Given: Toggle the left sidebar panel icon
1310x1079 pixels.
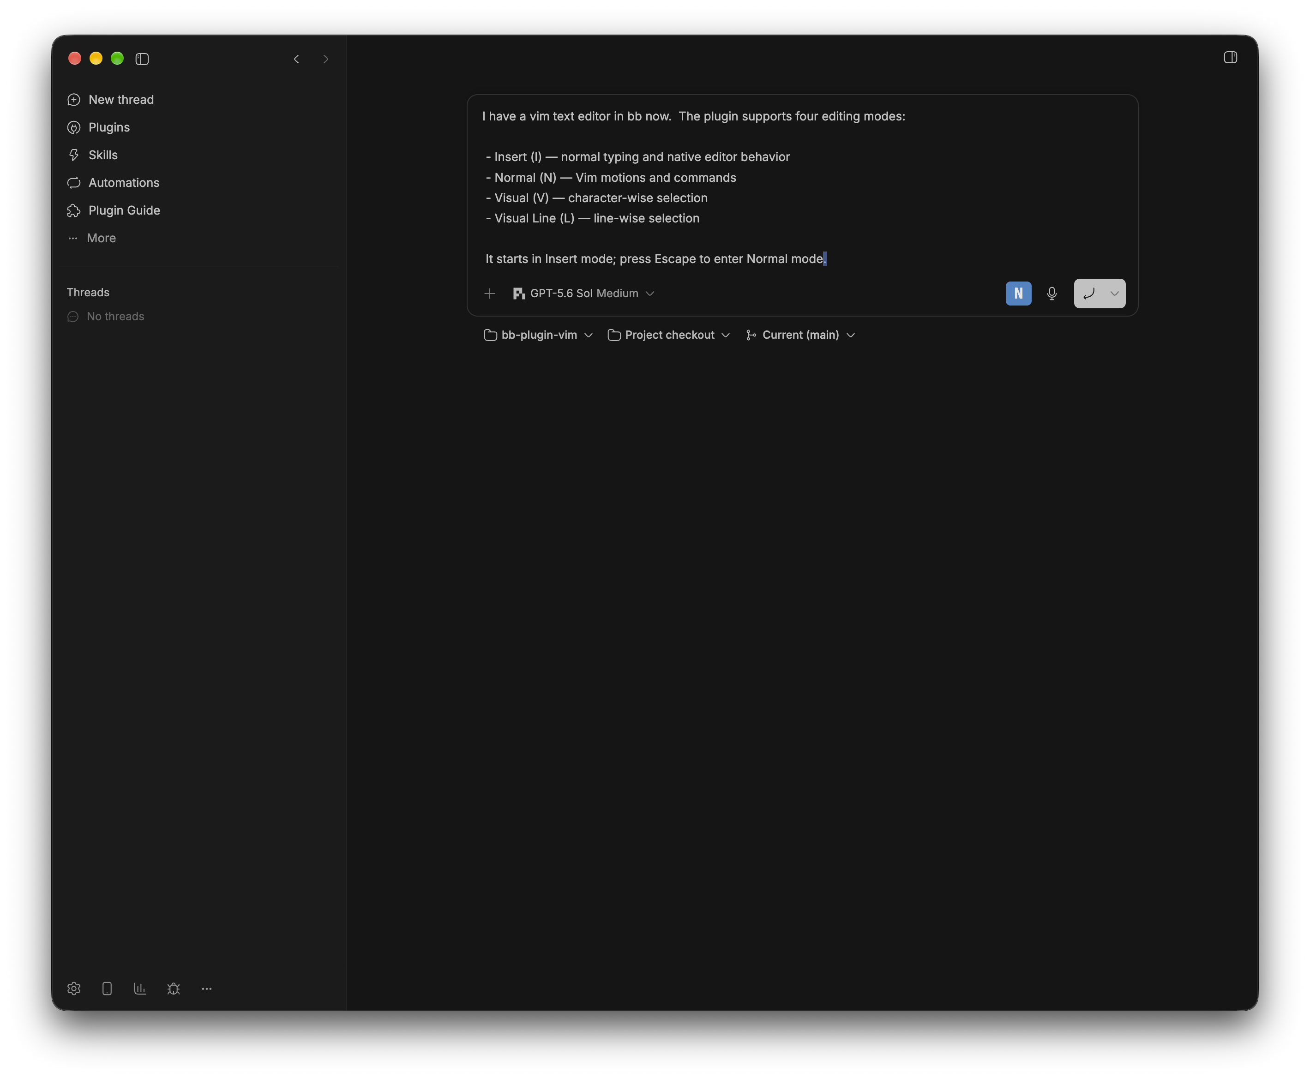Looking at the screenshot, I should coord(142,59).
